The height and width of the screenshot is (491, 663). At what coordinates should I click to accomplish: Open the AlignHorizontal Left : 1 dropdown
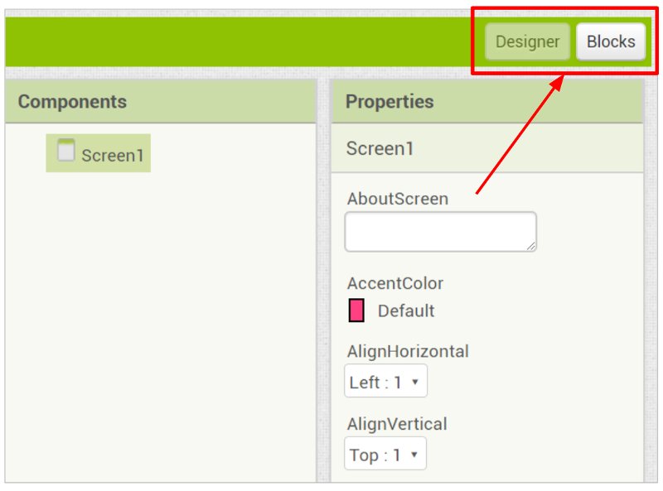click(x=385, y=381)
